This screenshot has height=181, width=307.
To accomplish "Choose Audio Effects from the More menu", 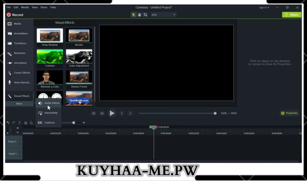I will 49,103.
